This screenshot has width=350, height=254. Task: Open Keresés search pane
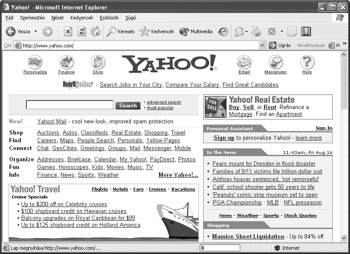(120, 31)
